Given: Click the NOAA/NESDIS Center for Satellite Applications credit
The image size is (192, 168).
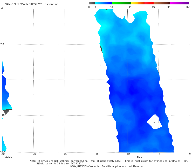Looking at the screenshot, I should [107, 166].
